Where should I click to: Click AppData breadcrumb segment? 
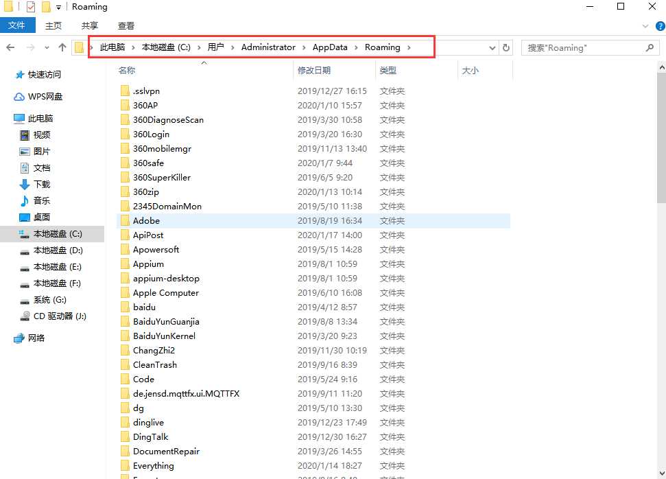330,47
